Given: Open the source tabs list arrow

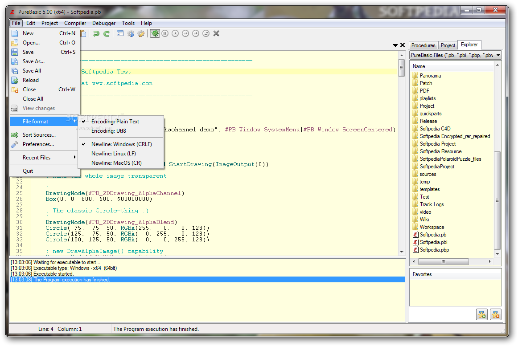Looking at the screenshot, I should click(x=395, y=45).
